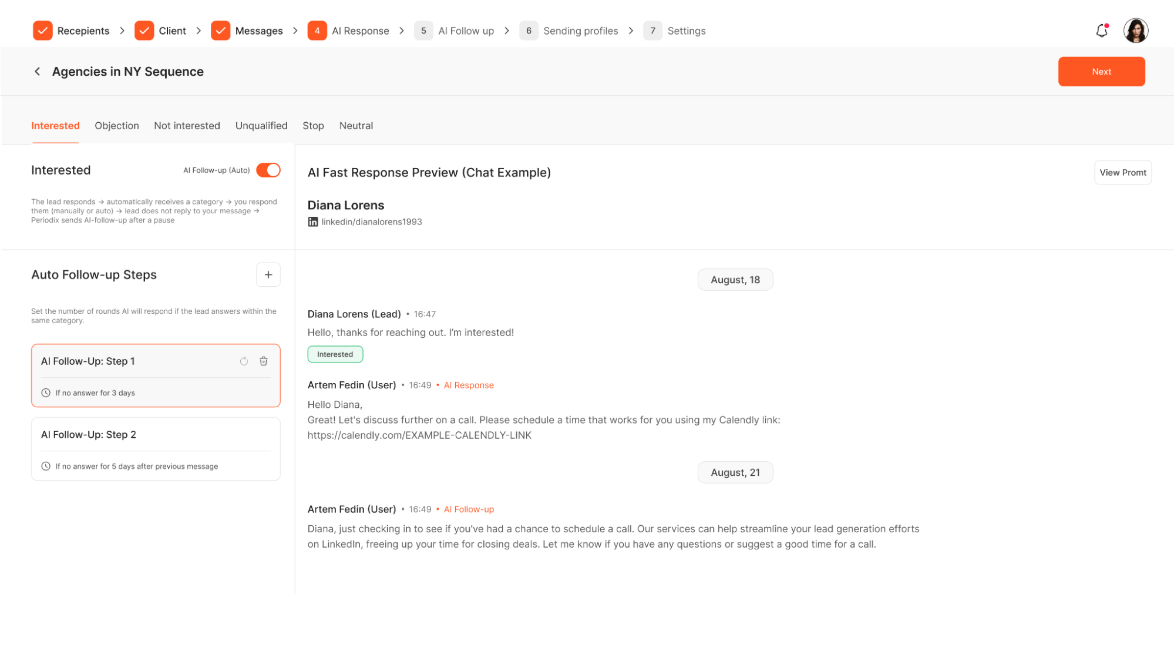
Task: Click the Add Follow-up Step plus button
Action: coord(268,274)
